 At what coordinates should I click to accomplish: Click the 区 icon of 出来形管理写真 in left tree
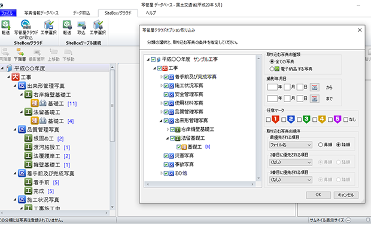click(x=22, y=86)
